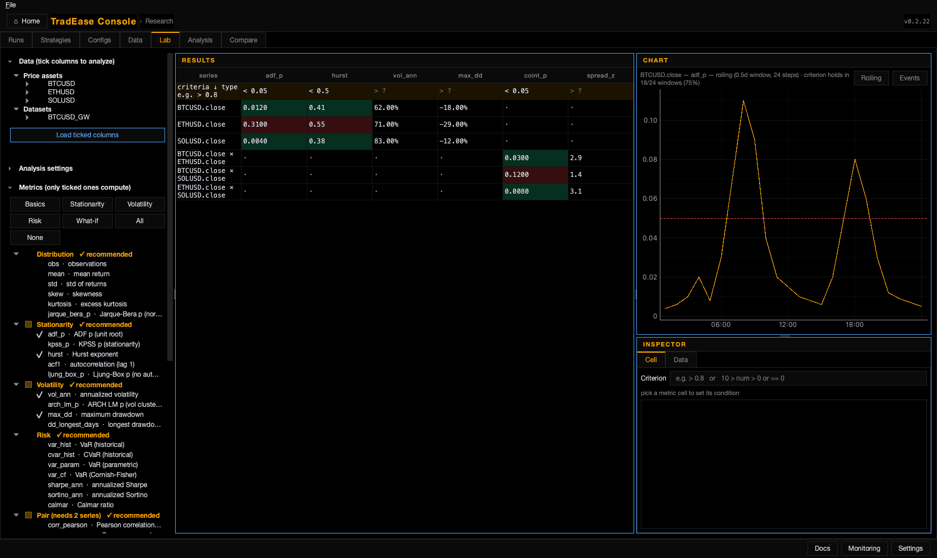Switch to the Strategies tab
Image resolution: width=937 pixels, height=558 pixels.
coord(56,40)
